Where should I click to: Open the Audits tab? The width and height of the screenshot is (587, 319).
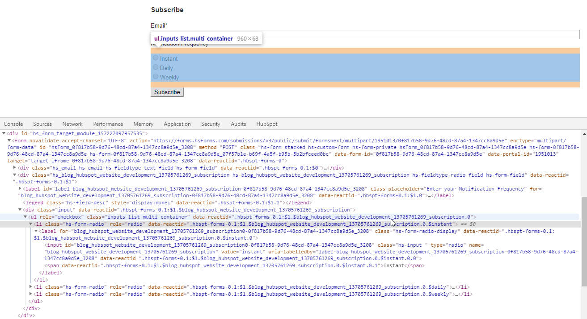[x=238, y=124]
